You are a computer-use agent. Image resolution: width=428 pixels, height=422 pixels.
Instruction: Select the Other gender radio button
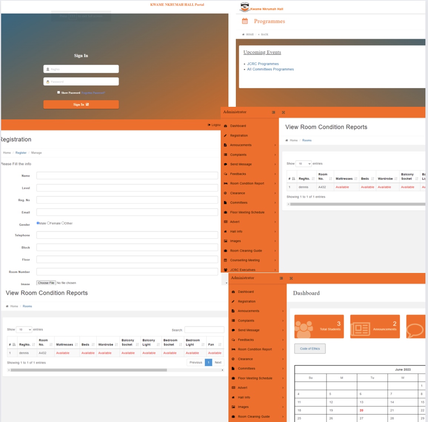(63, 223)
